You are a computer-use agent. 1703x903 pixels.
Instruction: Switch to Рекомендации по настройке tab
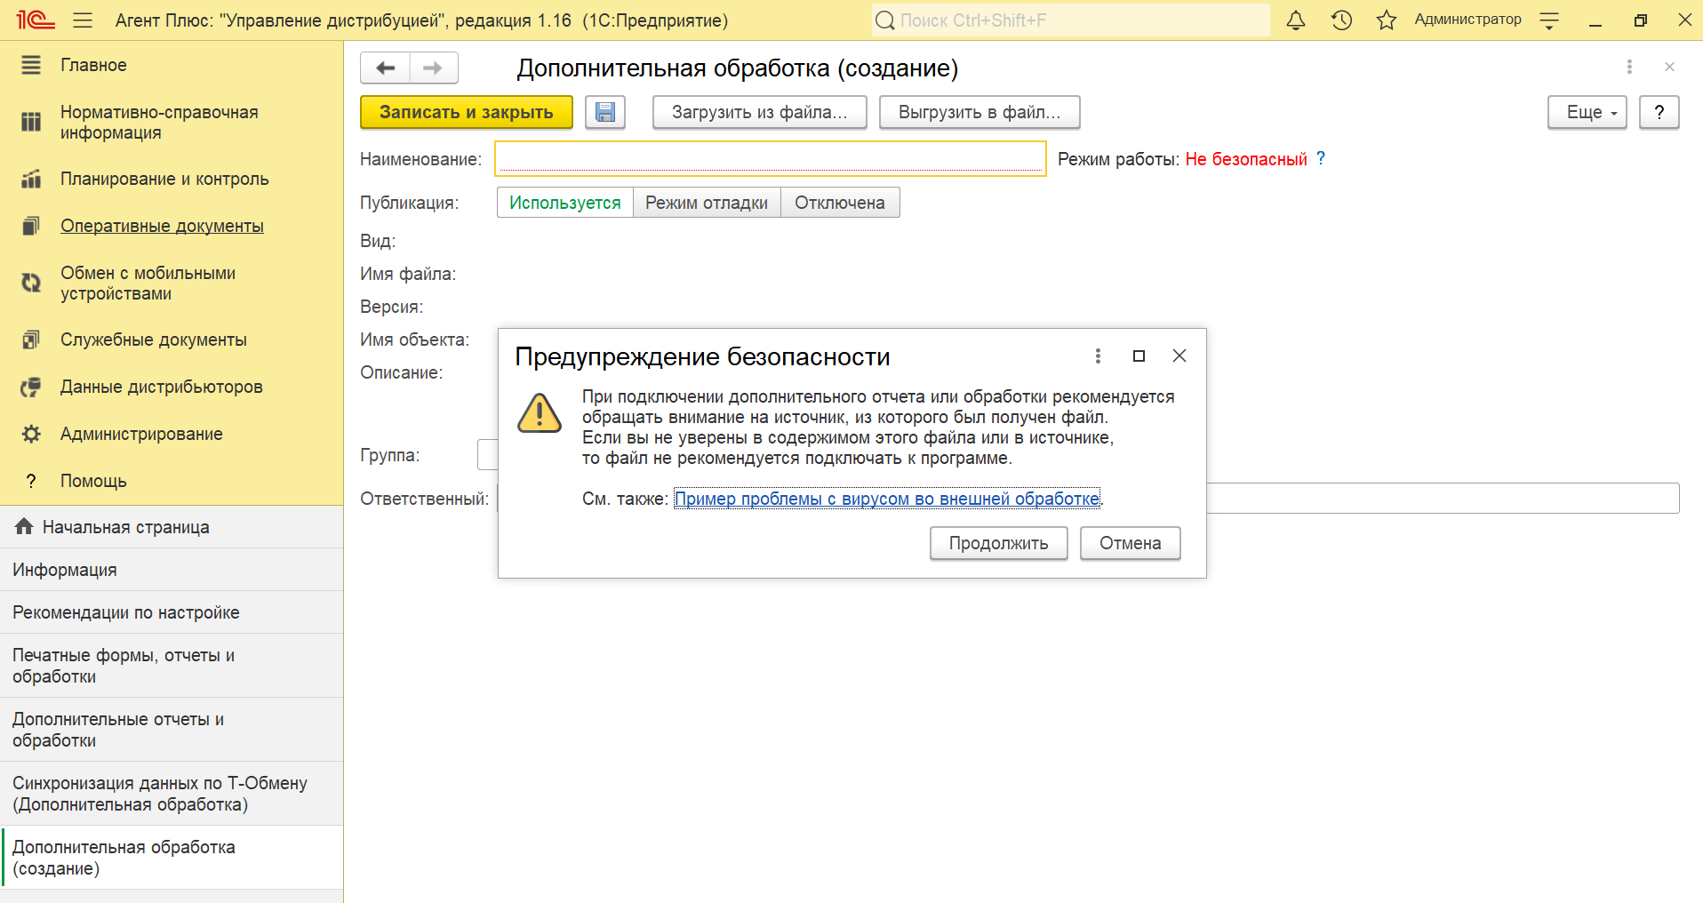172,612
